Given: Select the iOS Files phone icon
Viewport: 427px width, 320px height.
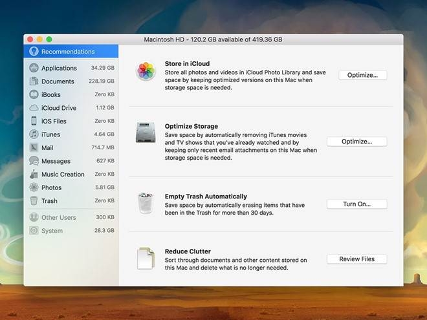Looking at the screenshot, I should click(x=34, y=121).
